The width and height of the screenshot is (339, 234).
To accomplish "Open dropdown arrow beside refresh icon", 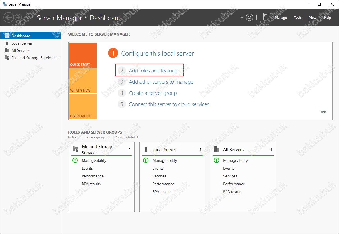I will [x=242, y=18].
